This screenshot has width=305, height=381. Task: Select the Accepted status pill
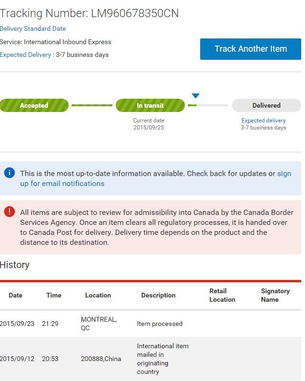[34, 105]
